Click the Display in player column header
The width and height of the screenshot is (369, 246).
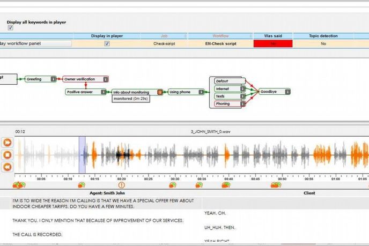[x=107, y=36]
